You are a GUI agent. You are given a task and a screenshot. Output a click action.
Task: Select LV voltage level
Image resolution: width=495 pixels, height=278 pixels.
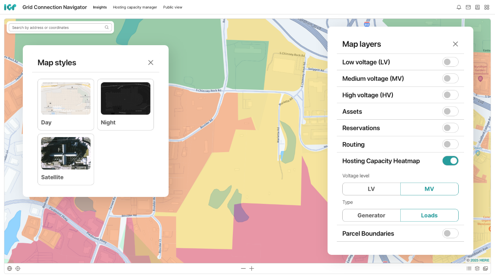click(x=371, y=189)
